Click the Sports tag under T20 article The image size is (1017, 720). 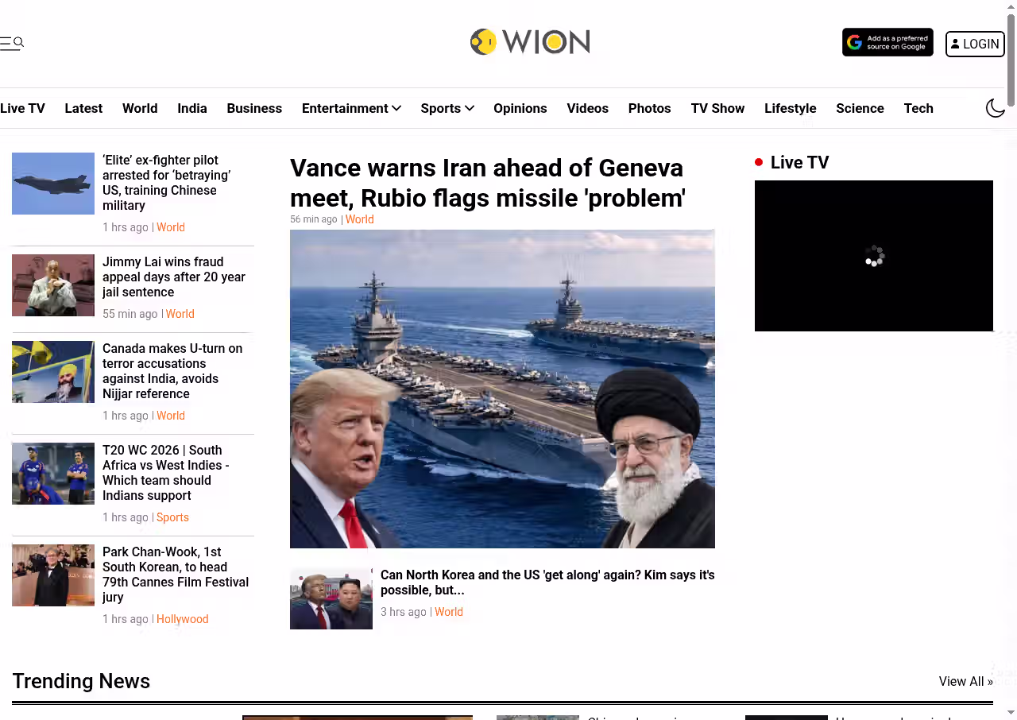click(172, 517)
